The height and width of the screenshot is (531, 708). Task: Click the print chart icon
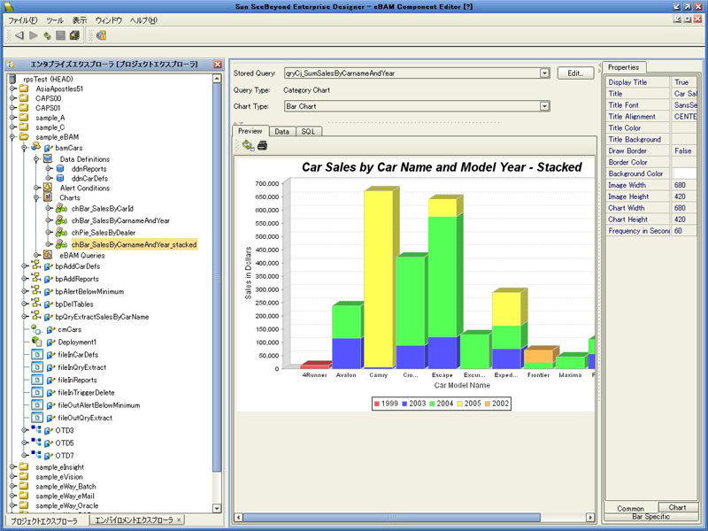(x=262, y=145)
